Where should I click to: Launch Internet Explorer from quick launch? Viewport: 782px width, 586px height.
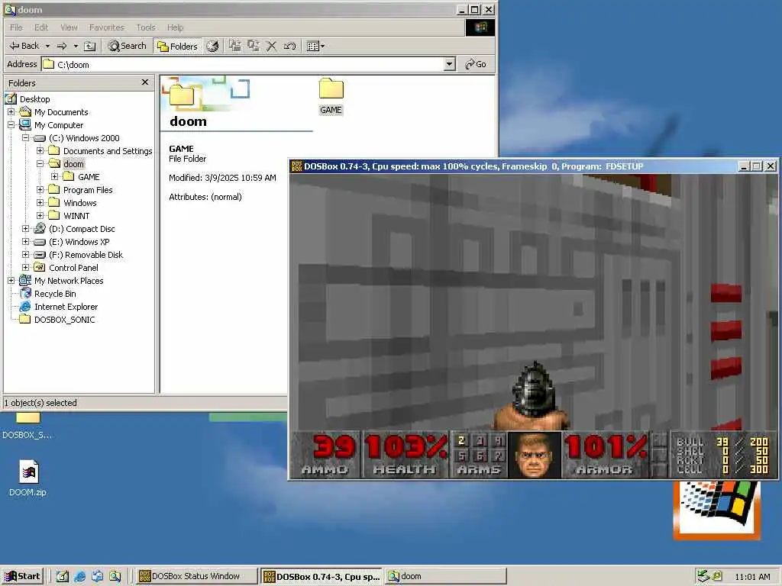(79, 577)
